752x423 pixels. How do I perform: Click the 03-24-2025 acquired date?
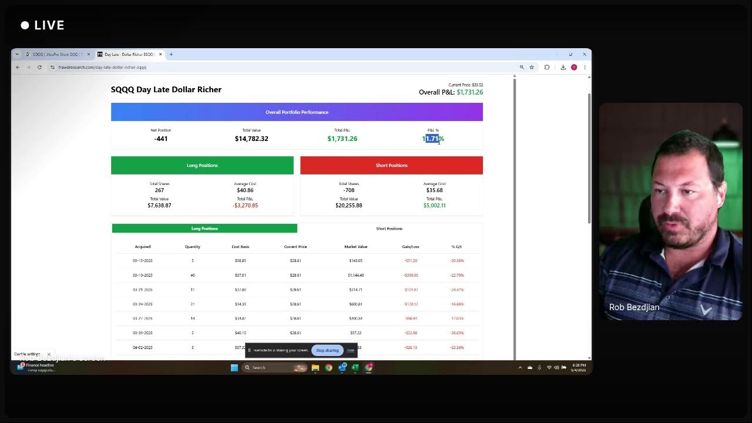coord(143,304)
